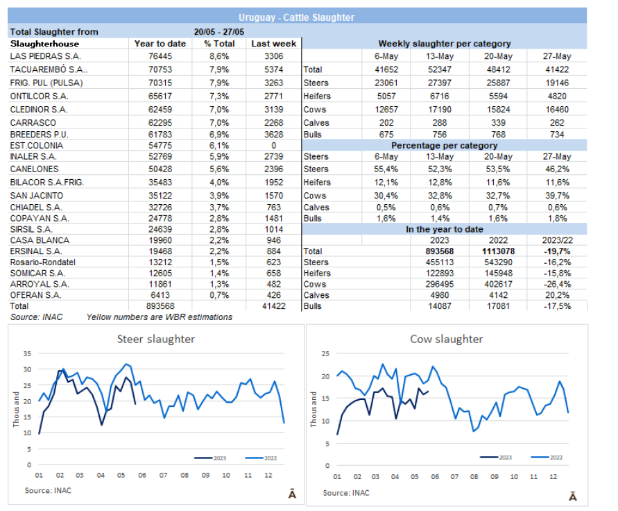Viewport: 618px width, 511px height.
Task: Select the Uruguay - Cattle Slaughter title bar
Action: coord(297,17)
